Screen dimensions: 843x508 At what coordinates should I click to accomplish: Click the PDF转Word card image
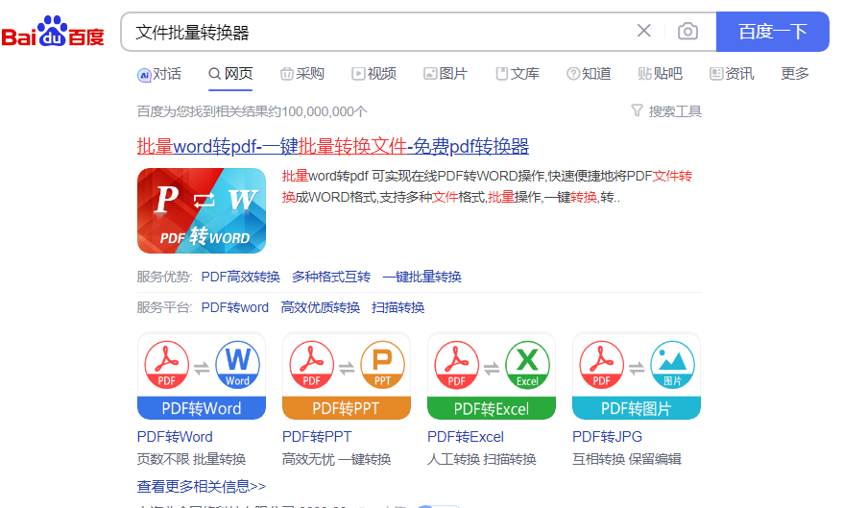coord(202,376)
